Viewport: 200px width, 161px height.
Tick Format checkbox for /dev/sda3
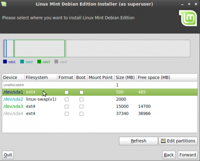point(66,107)
